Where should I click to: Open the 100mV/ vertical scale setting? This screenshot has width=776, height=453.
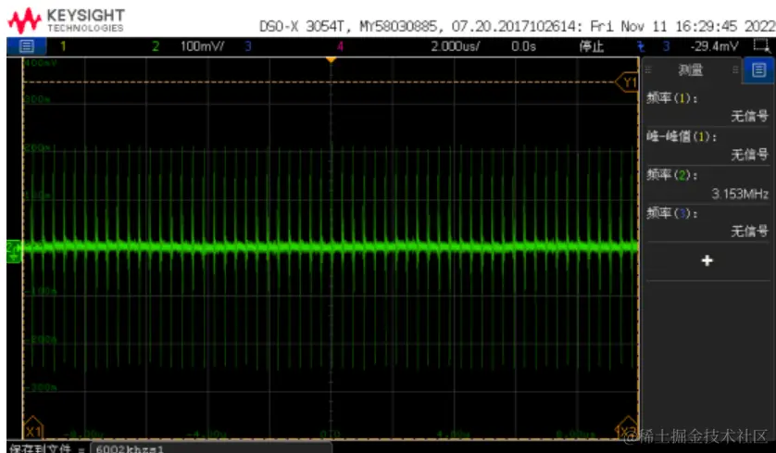pyautogui.click(x=202, y=46)
